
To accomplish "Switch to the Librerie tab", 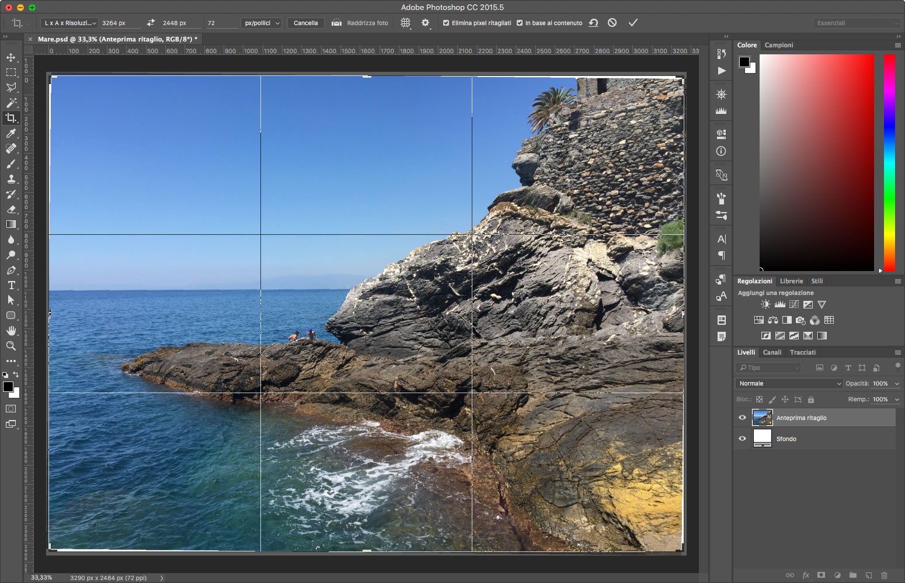I will [x=791, y=281].
